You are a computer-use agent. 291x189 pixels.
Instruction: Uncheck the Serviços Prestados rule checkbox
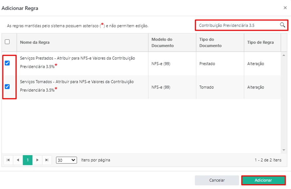pos(7,63)
